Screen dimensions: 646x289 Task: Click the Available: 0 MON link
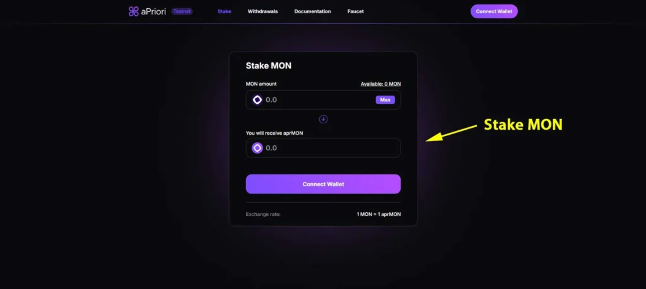380,84
